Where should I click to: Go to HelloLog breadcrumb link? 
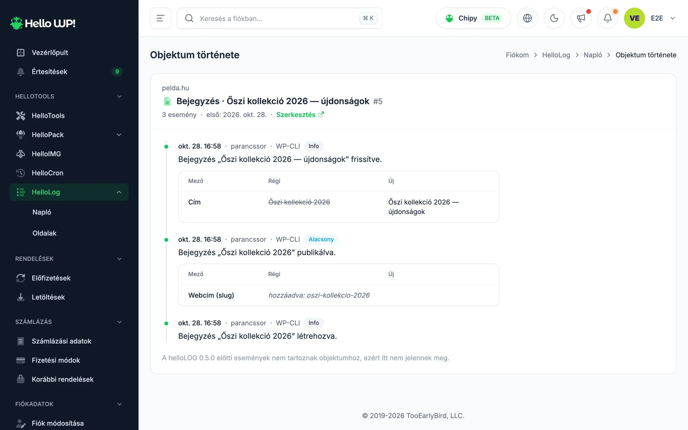point(556,55)
